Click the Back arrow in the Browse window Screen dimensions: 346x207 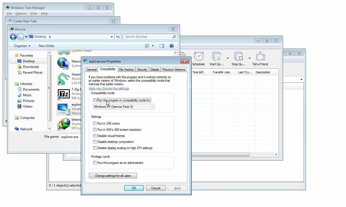[x=13, y=37]
